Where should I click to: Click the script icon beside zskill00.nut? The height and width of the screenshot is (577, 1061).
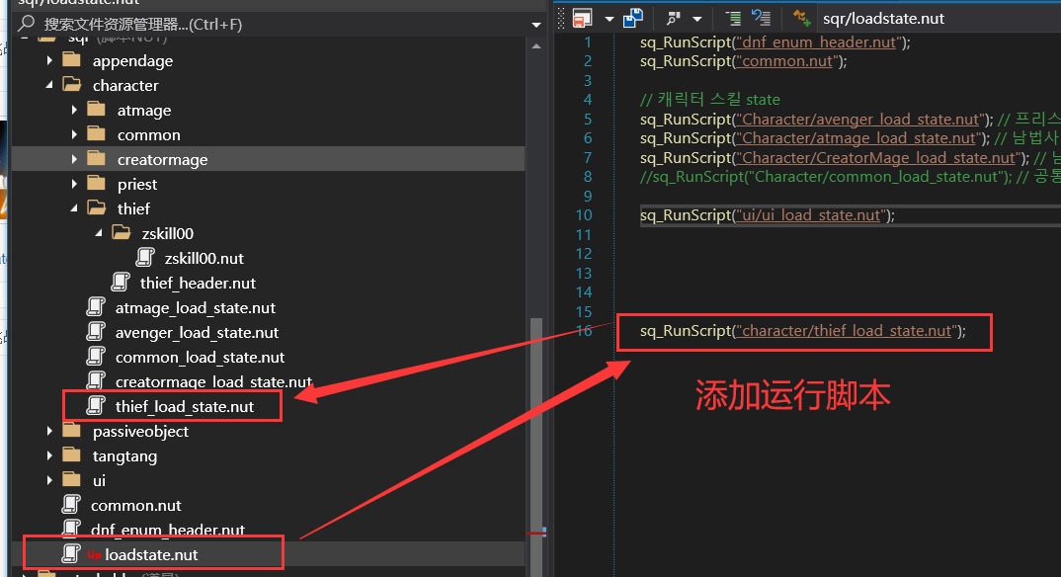tap(145, 258)
